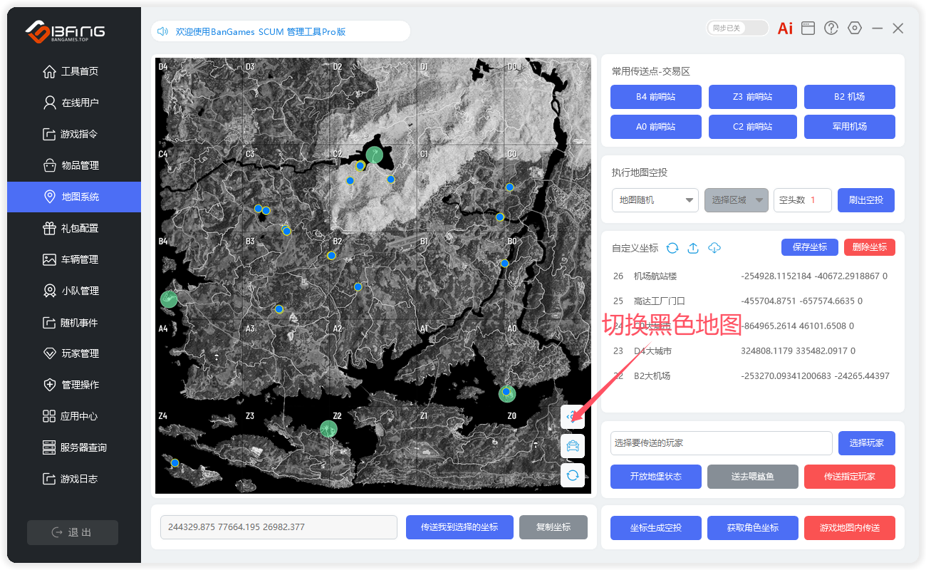Image resolution: width=926 pixels, height=570 pixels.
Task: Toggle the 同步已关 sync switch
Action: point(737,28)
